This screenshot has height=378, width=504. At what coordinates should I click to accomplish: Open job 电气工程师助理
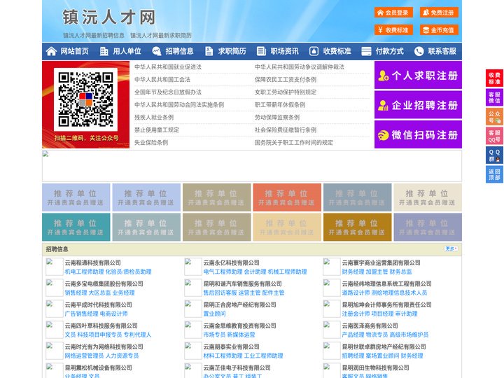(x=223, y=272)
